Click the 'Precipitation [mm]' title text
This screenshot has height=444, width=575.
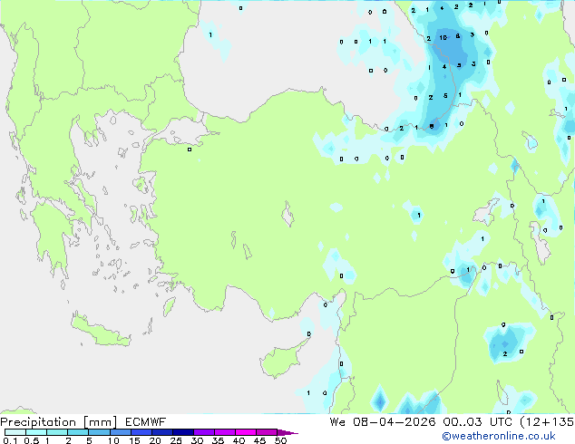click(x=59, y=422)
